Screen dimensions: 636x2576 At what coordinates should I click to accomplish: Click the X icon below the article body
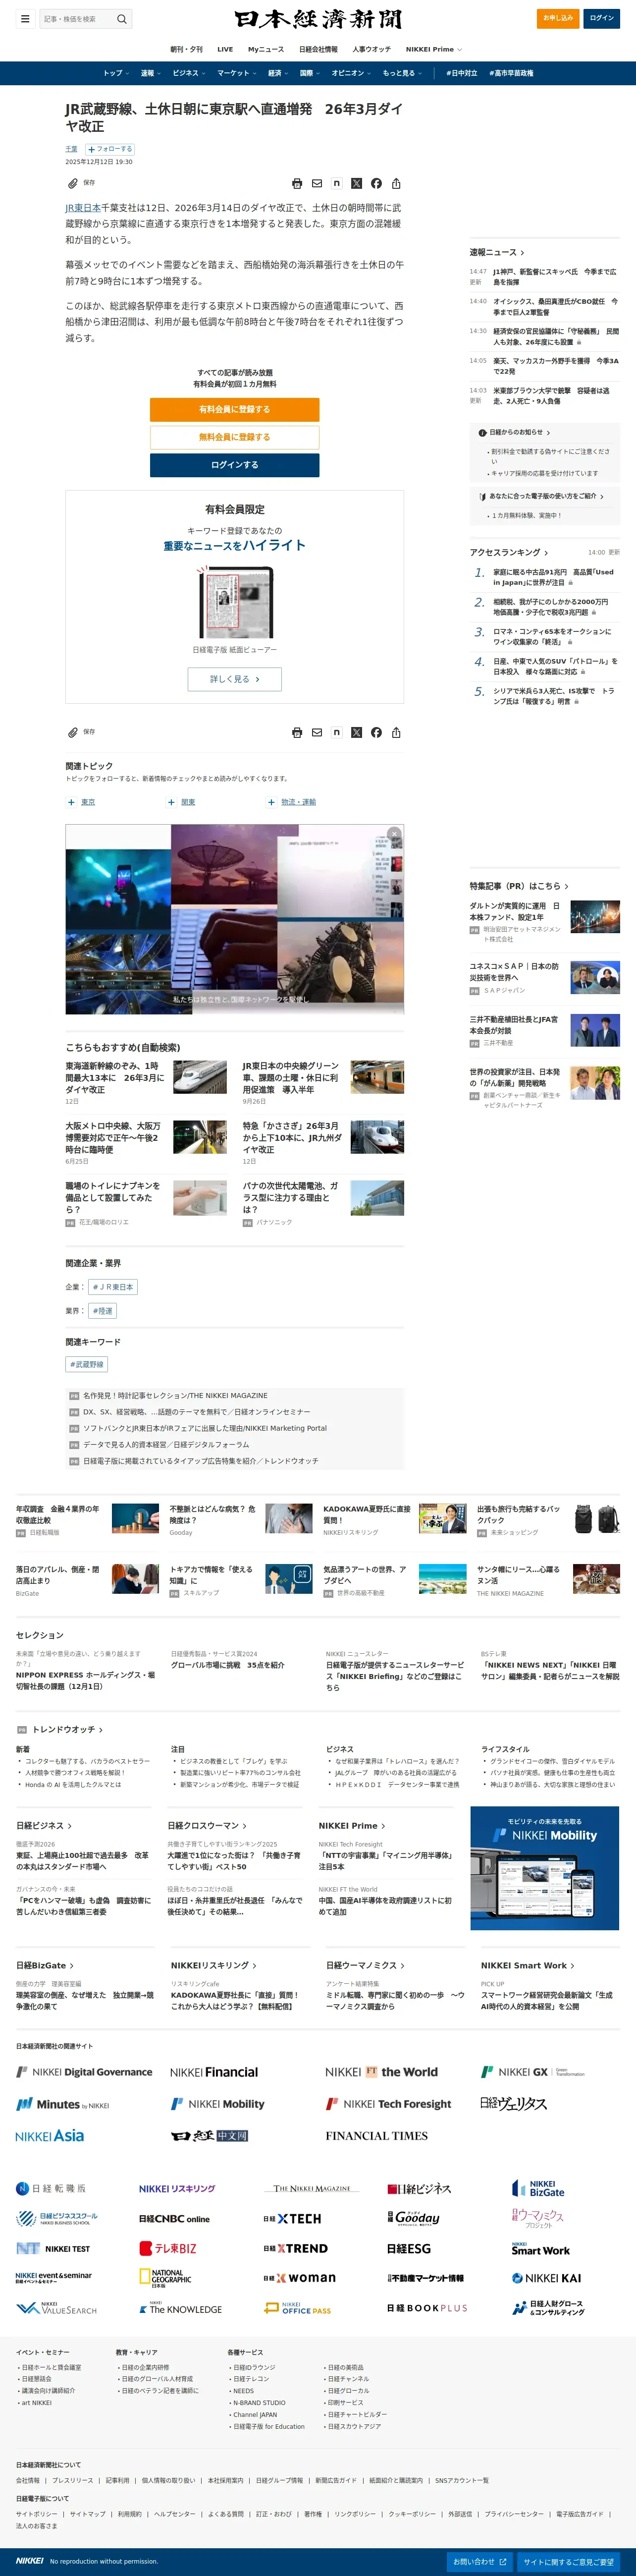(356, 733)
